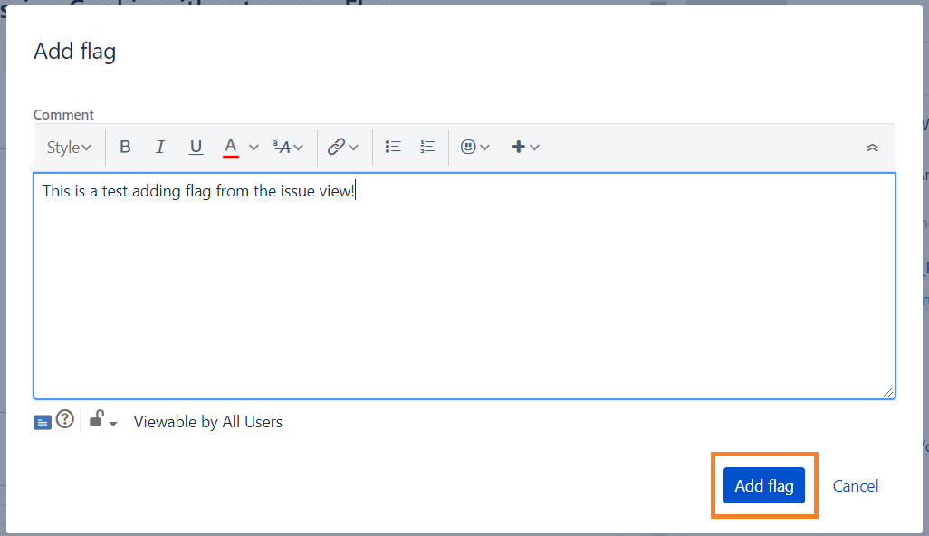Screen dimensions: 929x536
Task: Click the 'Add flag' dialog heading
Action: coord(74,52)
